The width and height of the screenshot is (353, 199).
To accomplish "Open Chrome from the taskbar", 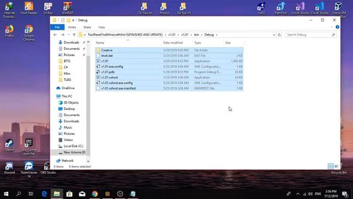I will click(x=95, y=194).
